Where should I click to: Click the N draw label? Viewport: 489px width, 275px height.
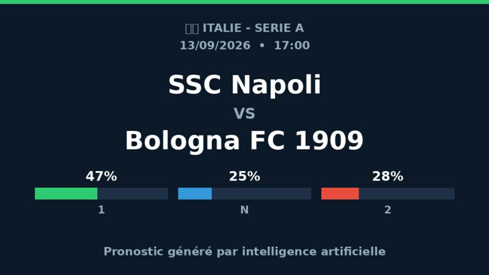(244, 210)
